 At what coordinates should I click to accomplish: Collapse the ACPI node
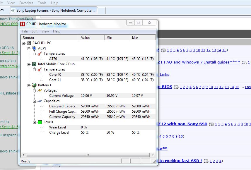[x=29, y=49]
